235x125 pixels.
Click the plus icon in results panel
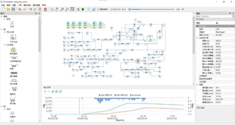[45, 91]
